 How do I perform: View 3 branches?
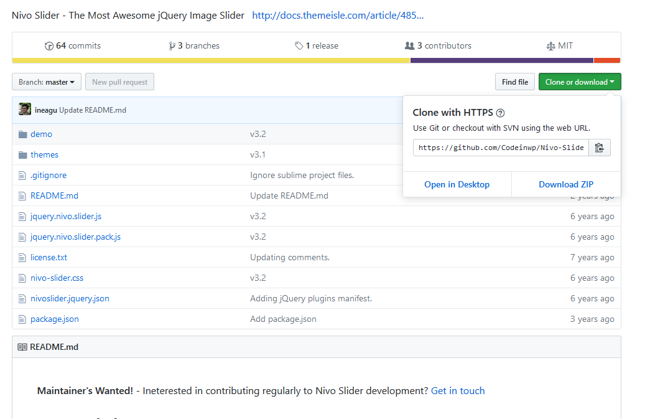(194, 45)
